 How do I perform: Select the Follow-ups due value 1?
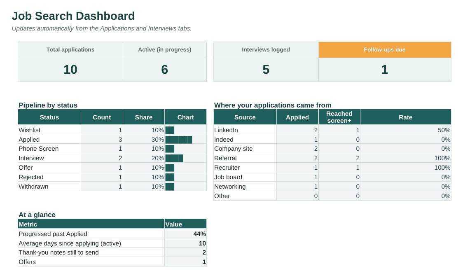(385, 70)
